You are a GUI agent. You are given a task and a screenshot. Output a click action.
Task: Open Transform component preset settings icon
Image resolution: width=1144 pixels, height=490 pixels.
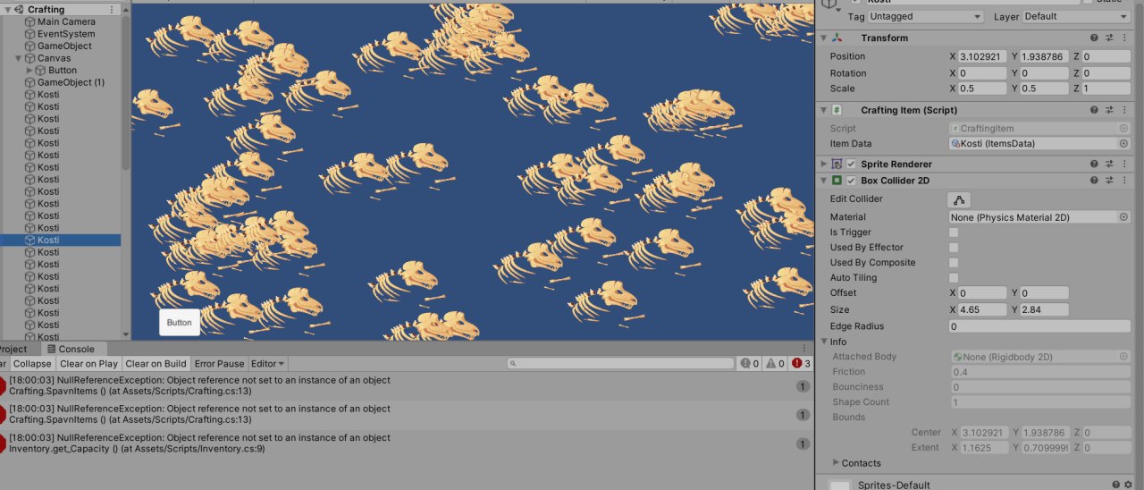(x=1109, y=38)
